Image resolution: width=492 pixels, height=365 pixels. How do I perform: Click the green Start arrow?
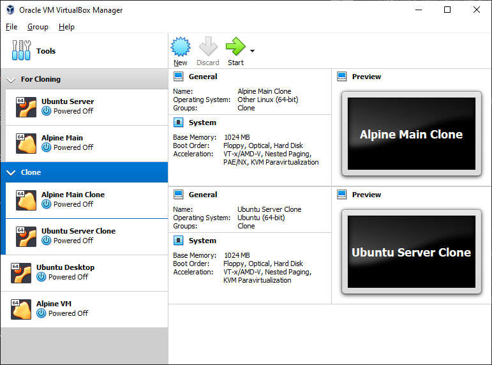[x=235, y=47]
